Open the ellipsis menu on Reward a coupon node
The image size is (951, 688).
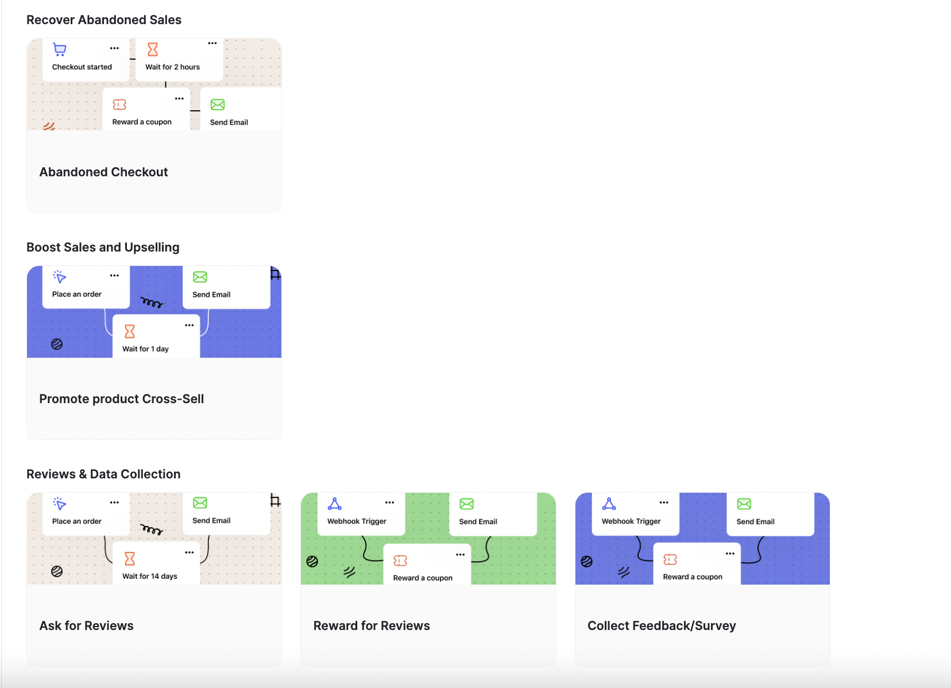coord(179,98)
